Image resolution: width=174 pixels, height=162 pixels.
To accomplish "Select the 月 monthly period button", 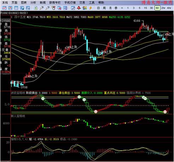I will coord(110,8).
